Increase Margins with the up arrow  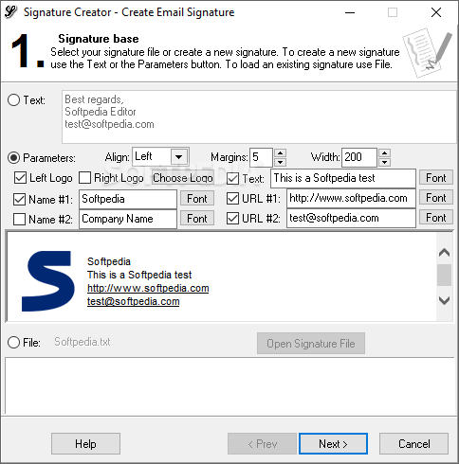tap(280, 152)
